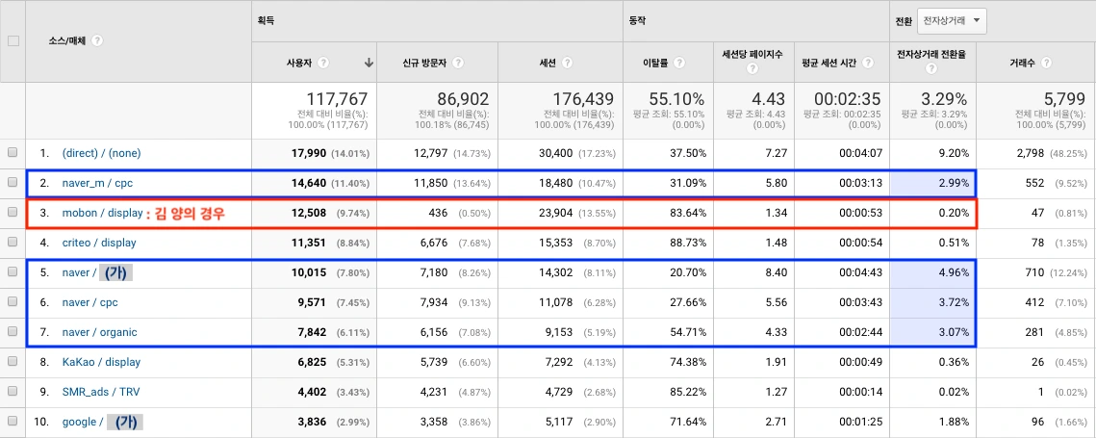Open help icon for 평균 세션 시간
Screen dimensions: 1096x438
[867, 63]
